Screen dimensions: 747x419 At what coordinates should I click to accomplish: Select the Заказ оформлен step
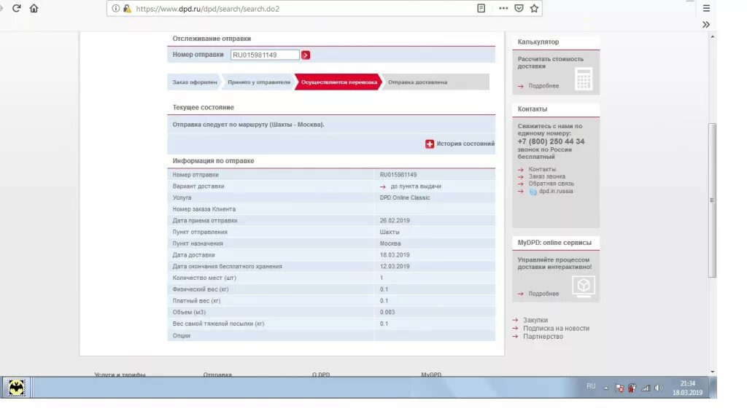pos(194,82)
